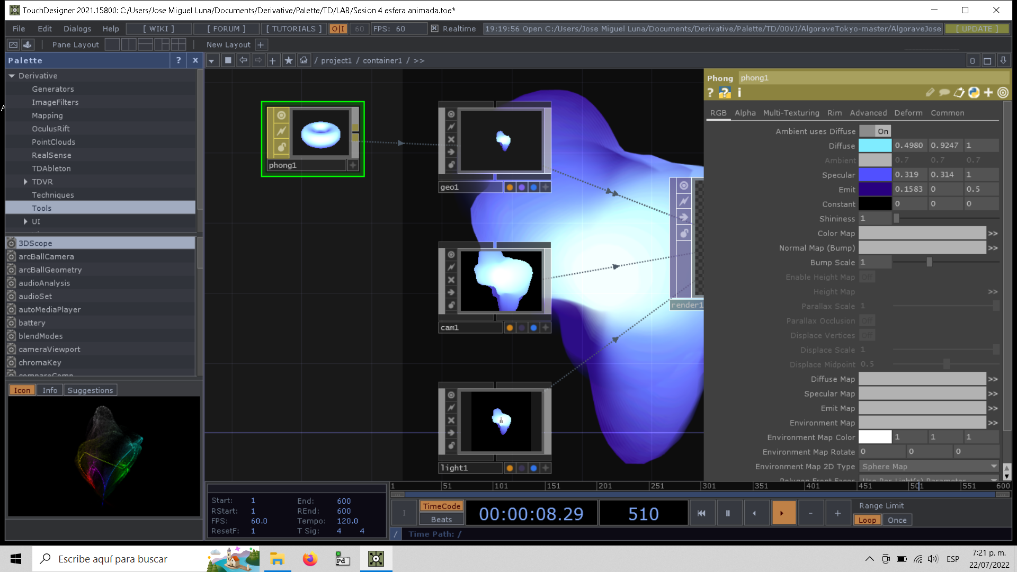Toggle the orange flag on cam1 node
The height and width of the screenshot is (572, 1017).
click(x=510, y=328)
